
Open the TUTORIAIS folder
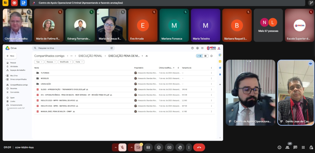45,73
